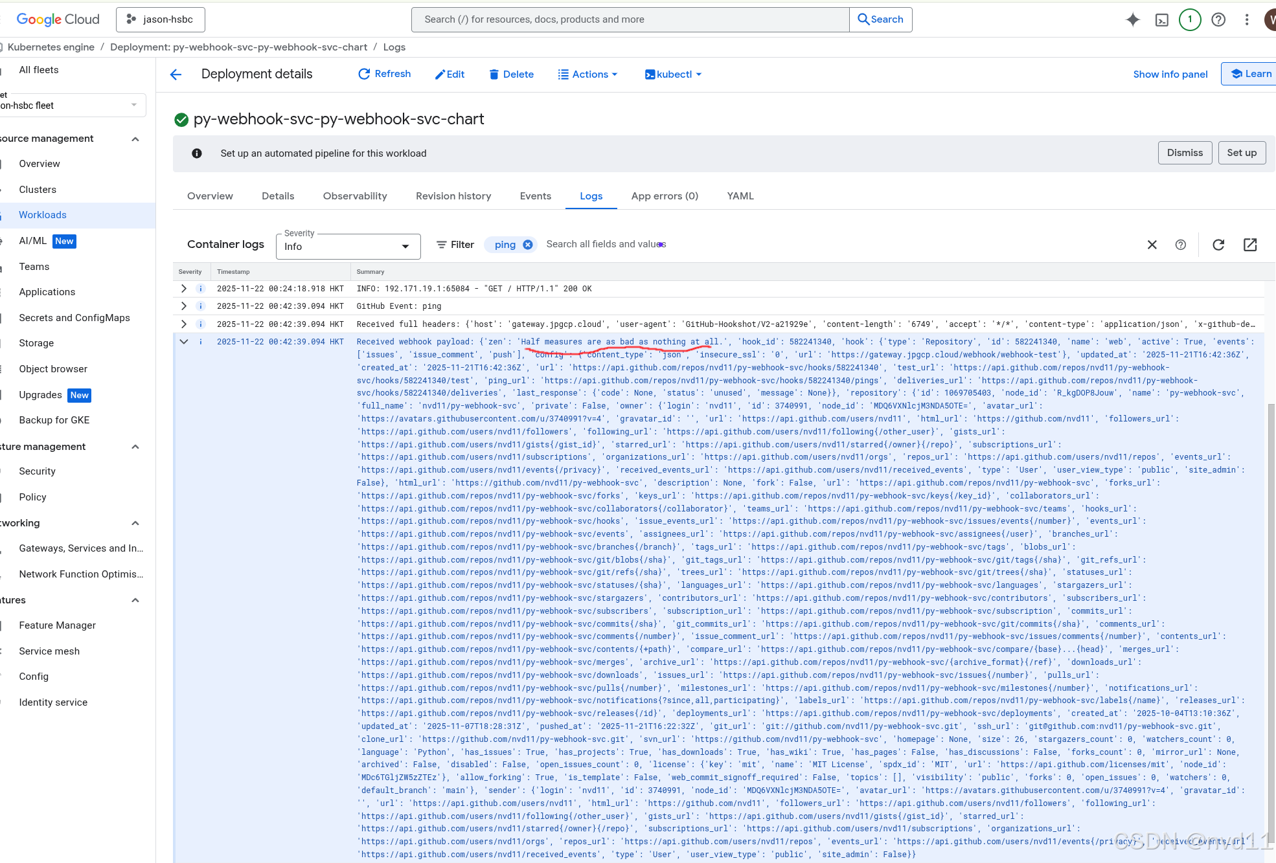The image size is (1276, 863).
Task: Click the Dismiss button
Action: (1185, 153)
